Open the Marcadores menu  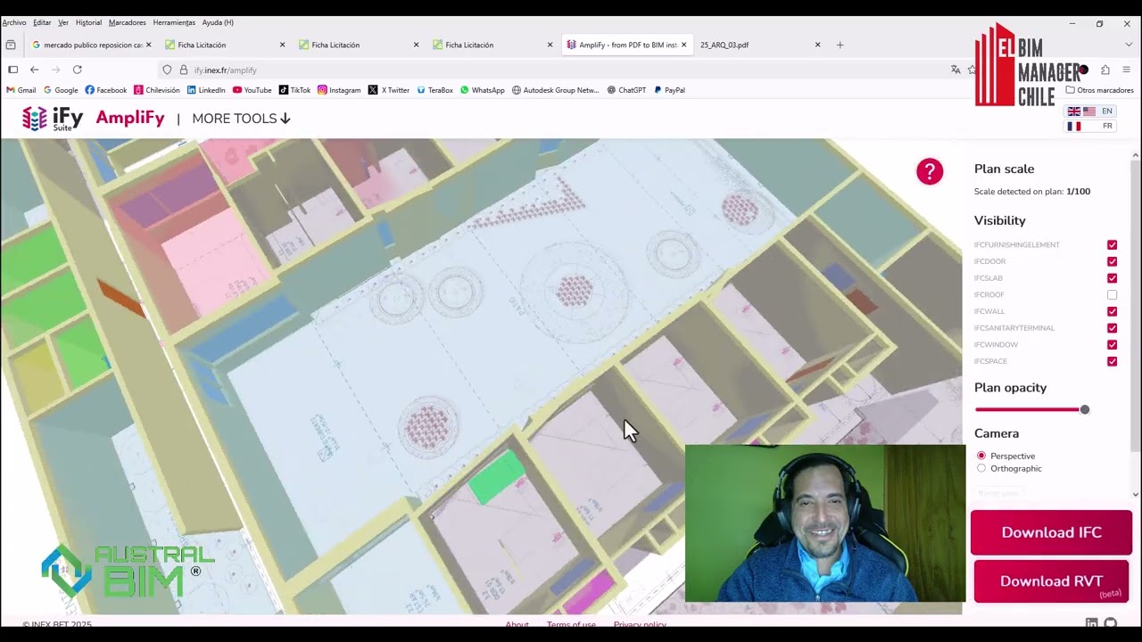pos(127,22)
